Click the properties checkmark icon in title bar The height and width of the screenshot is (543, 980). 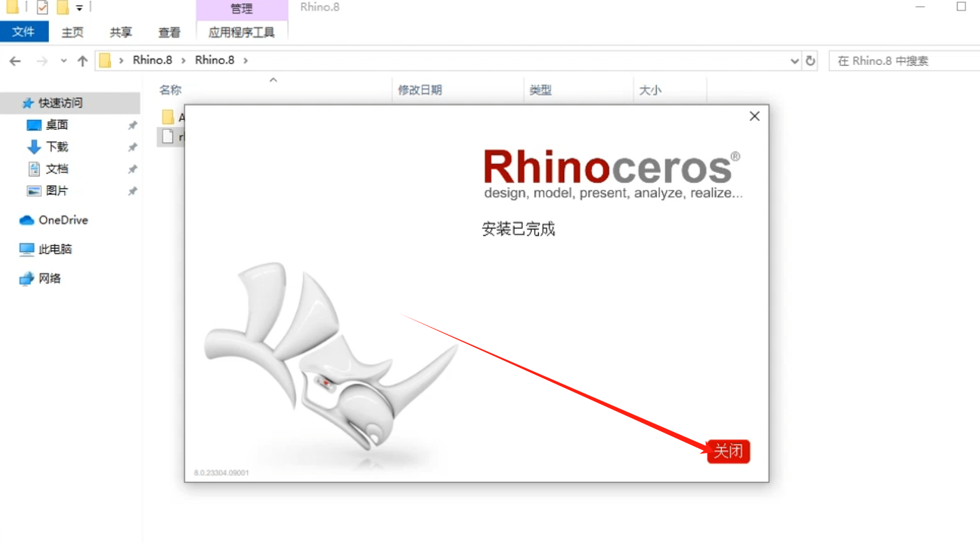43,8
